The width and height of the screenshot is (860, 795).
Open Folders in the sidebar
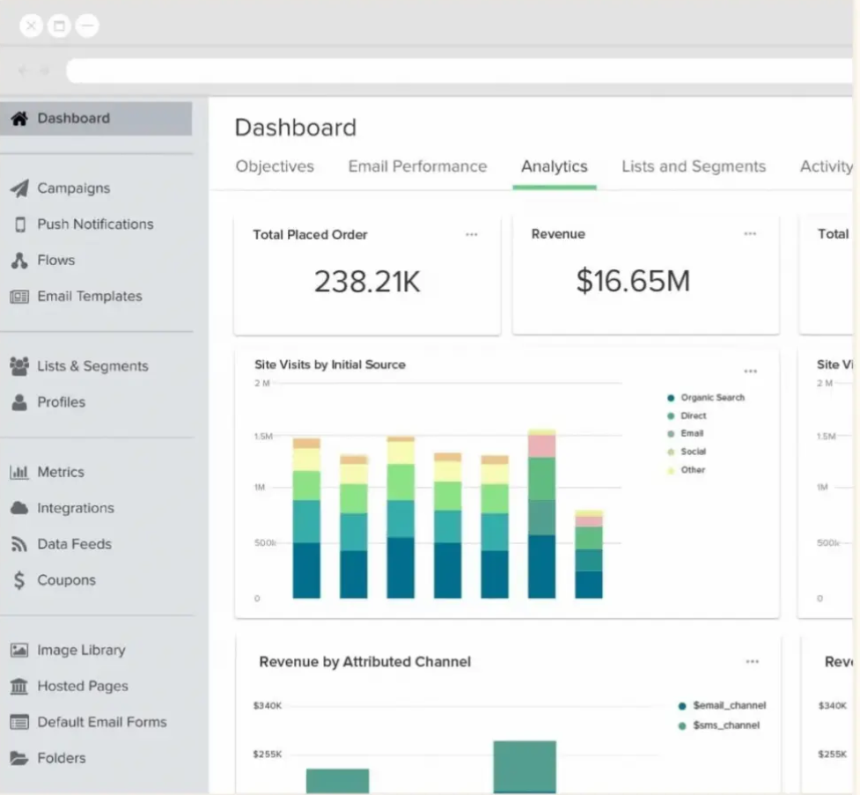pyautogui.click(x=62, y=758)
